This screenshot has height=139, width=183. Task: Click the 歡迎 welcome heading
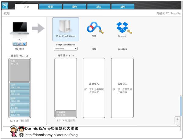coord(7,13)
